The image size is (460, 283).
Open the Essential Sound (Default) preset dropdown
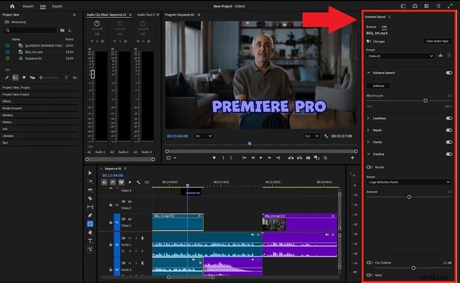(400, 56)
